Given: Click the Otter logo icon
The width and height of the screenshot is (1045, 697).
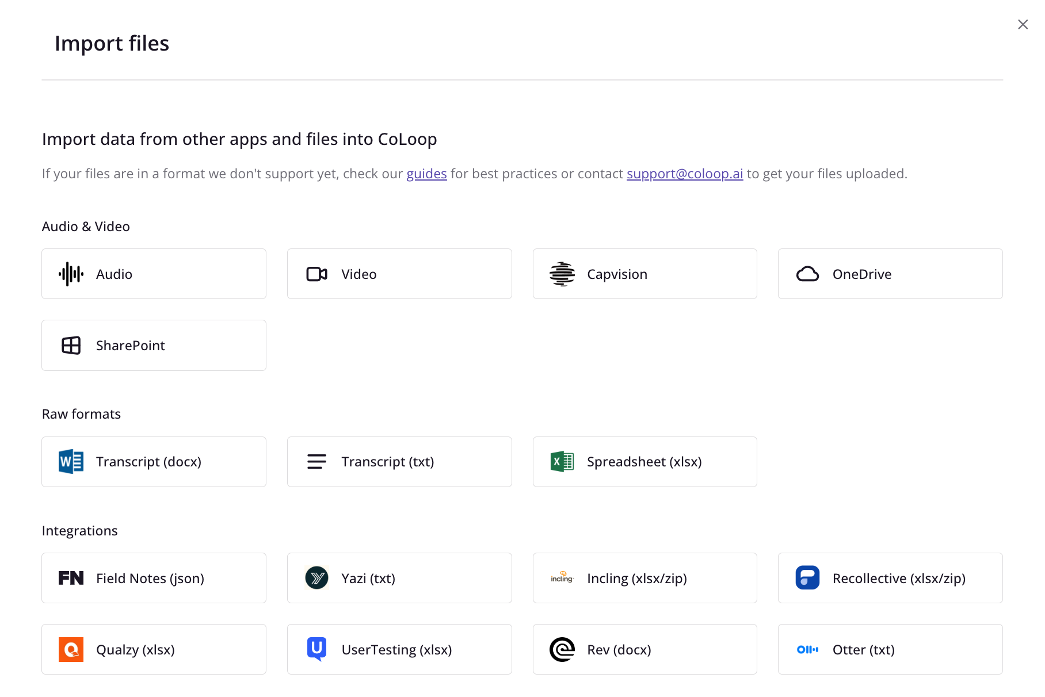Looking at the screenshot, I should tap(807, 650).
